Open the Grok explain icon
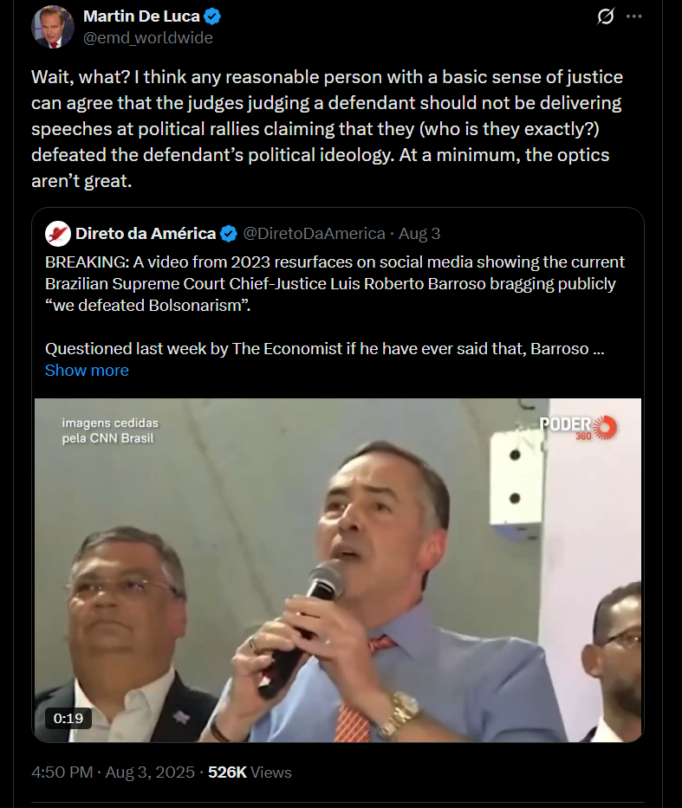Image resolution: width=682 pixels, height=808 pixels. (x=606, y=16)
